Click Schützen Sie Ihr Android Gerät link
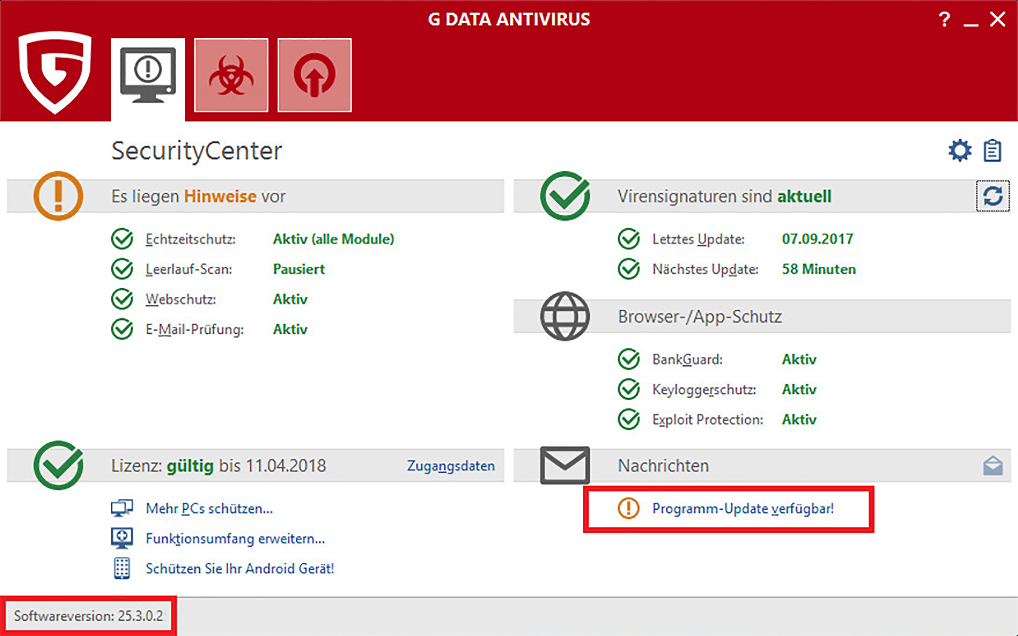The height and width of the screenshot is (636, 1018). coord(240,569)
